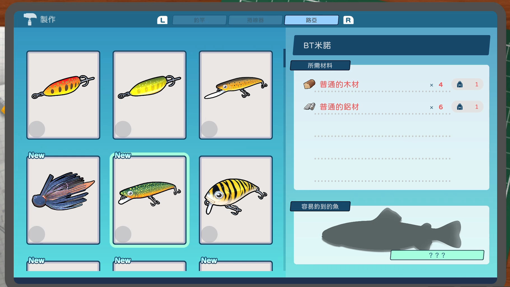Image resolution: width=510 pixels, height=287 pixels.
Task: Click backpack icon in 普通的鋁材 row
Action: 460,107
